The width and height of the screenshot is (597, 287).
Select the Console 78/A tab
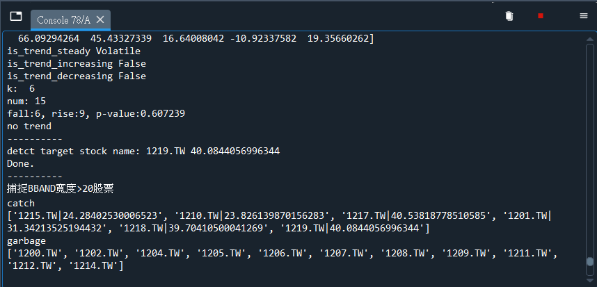coord(63,20)
